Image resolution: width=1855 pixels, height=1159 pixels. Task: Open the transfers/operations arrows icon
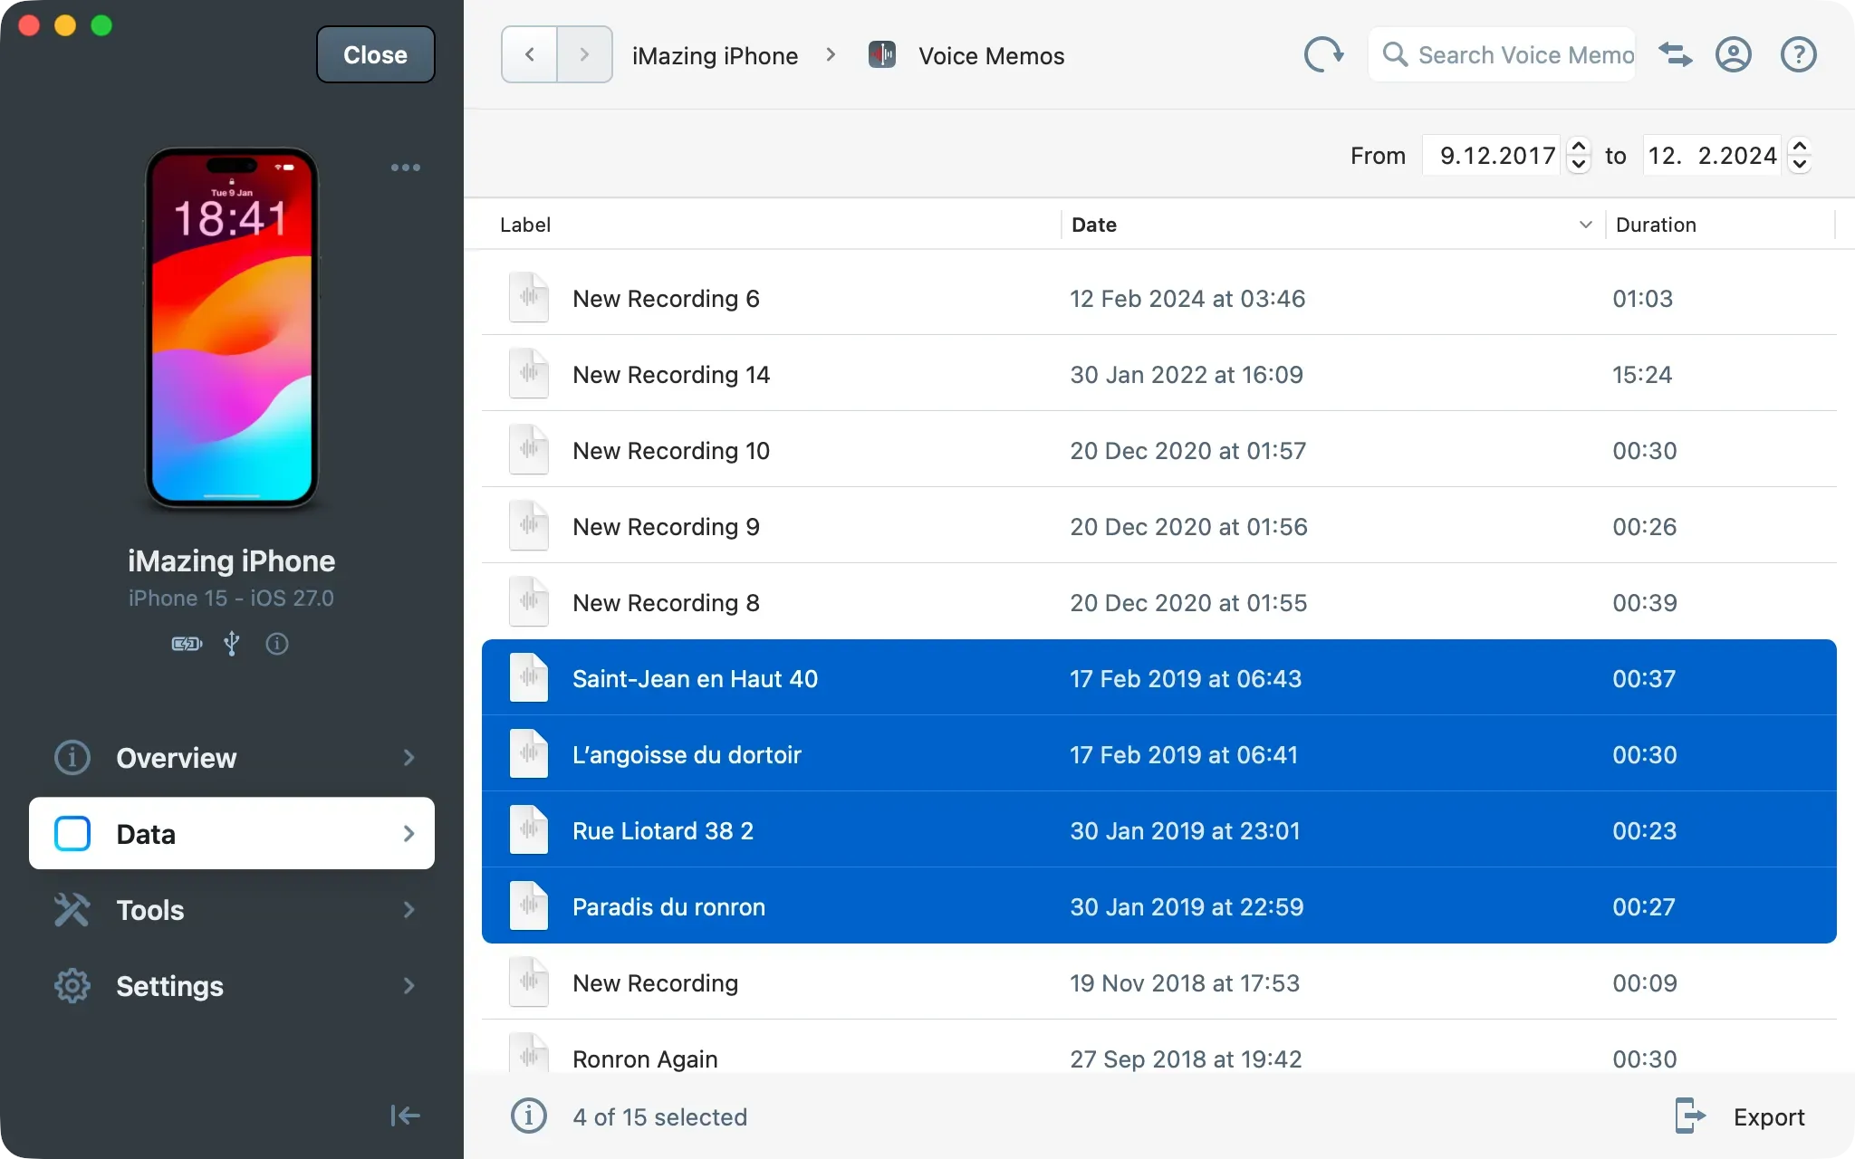click(1675, 55)
